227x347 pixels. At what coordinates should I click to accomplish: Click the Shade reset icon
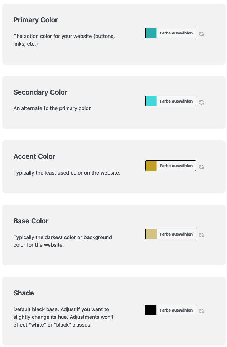[201, 311]
